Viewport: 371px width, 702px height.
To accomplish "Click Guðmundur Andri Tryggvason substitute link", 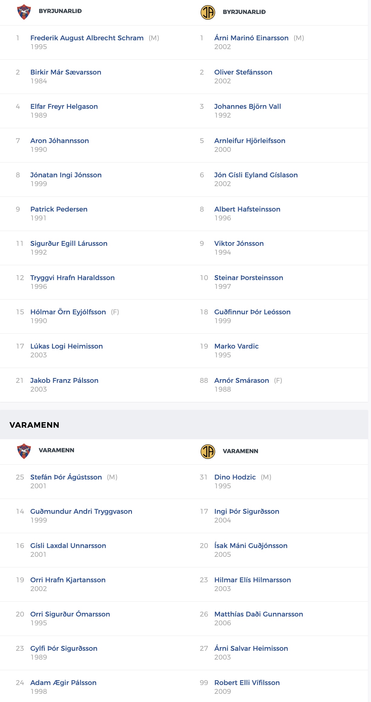I will point(81,511).
